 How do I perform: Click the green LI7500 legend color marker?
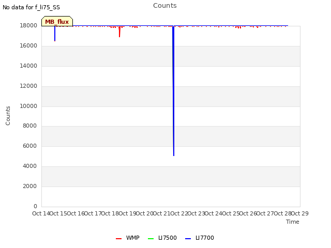pos(151,239)
